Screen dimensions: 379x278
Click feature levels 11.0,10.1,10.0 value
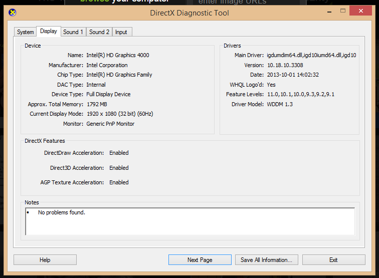click(301, 94)
